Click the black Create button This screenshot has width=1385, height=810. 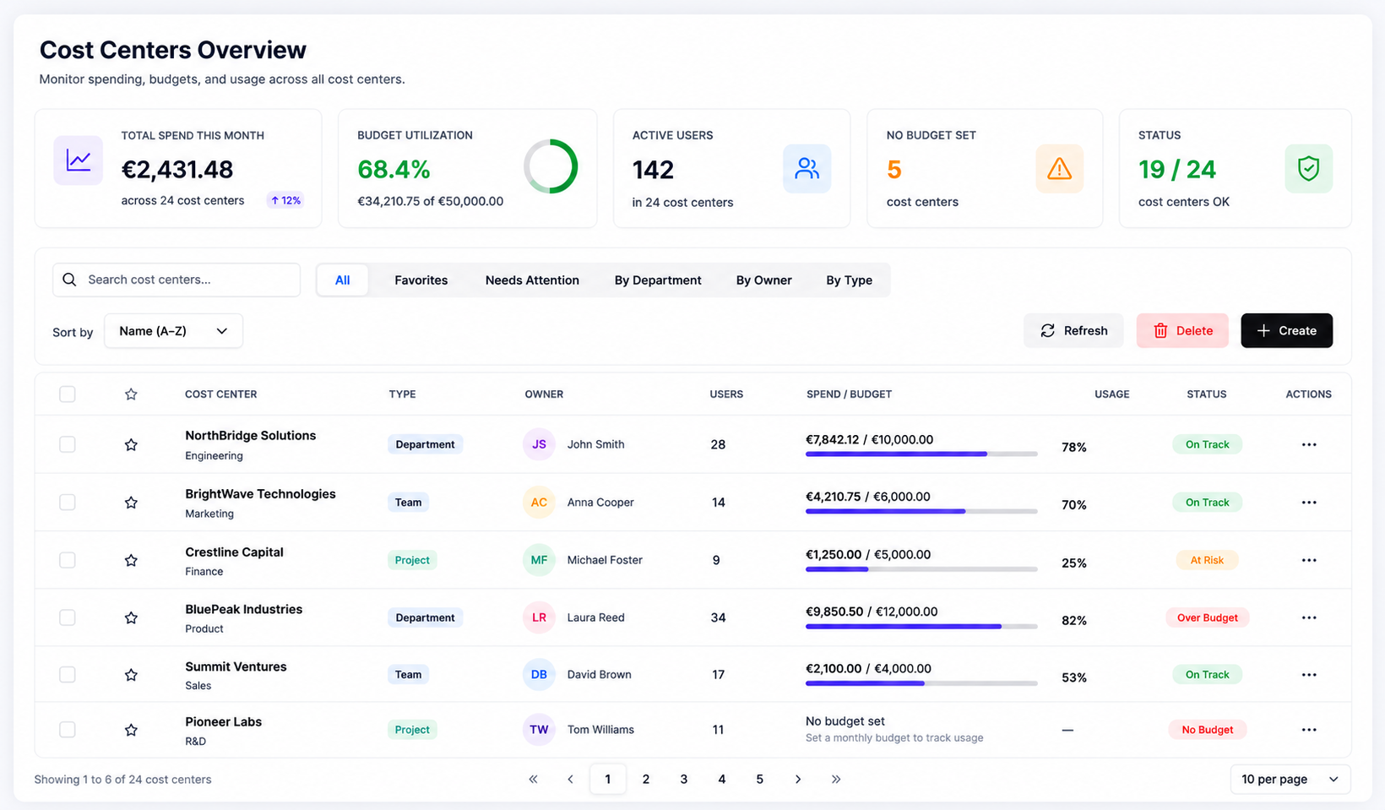pos(1287,330)
